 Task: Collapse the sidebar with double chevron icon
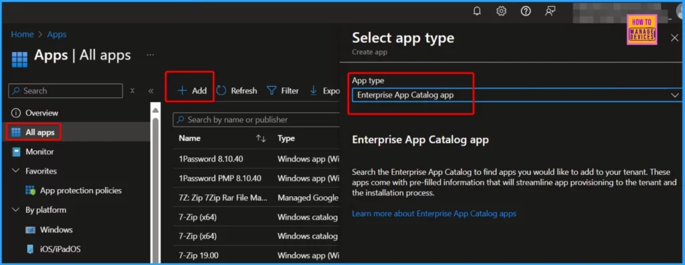[151, 91]
